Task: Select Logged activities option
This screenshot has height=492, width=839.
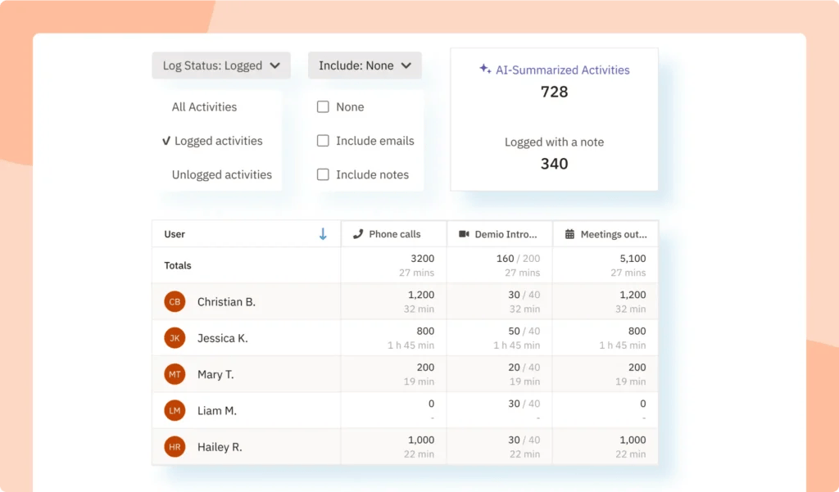Action: (212, 141)
